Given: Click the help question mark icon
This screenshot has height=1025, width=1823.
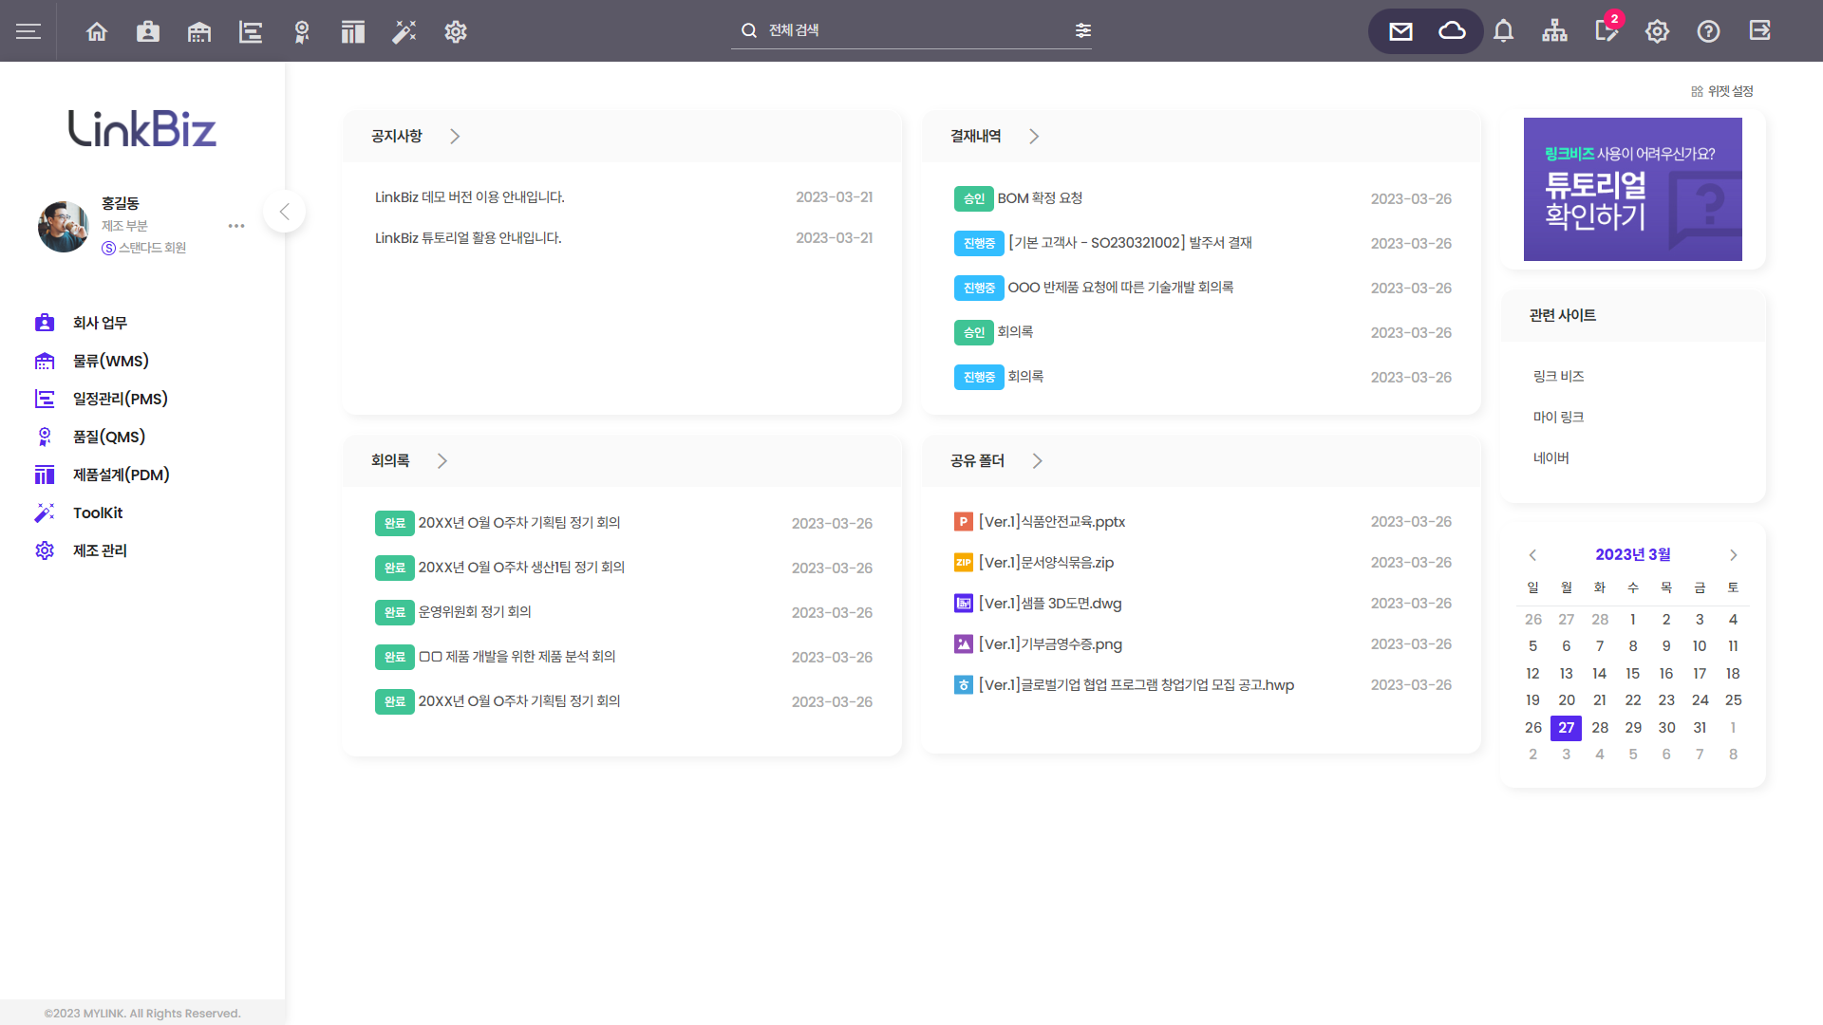Looking at the screenshot, I should coord(1708,31).
